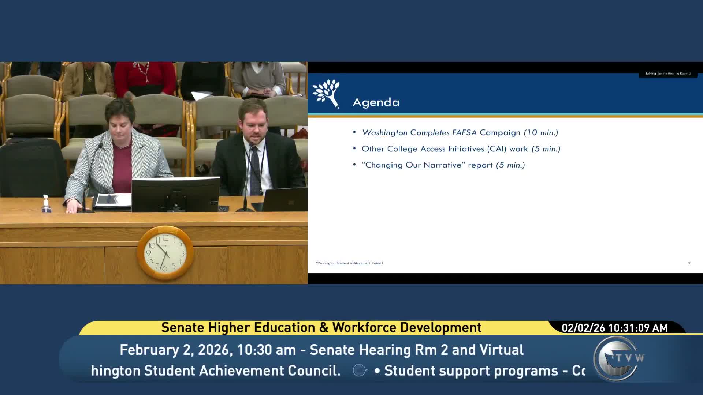Click the February 2, 2026 hearing info line

(x=321, y=350)
